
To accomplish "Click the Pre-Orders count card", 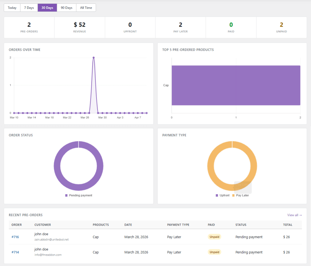I will [x=29, y=27].
